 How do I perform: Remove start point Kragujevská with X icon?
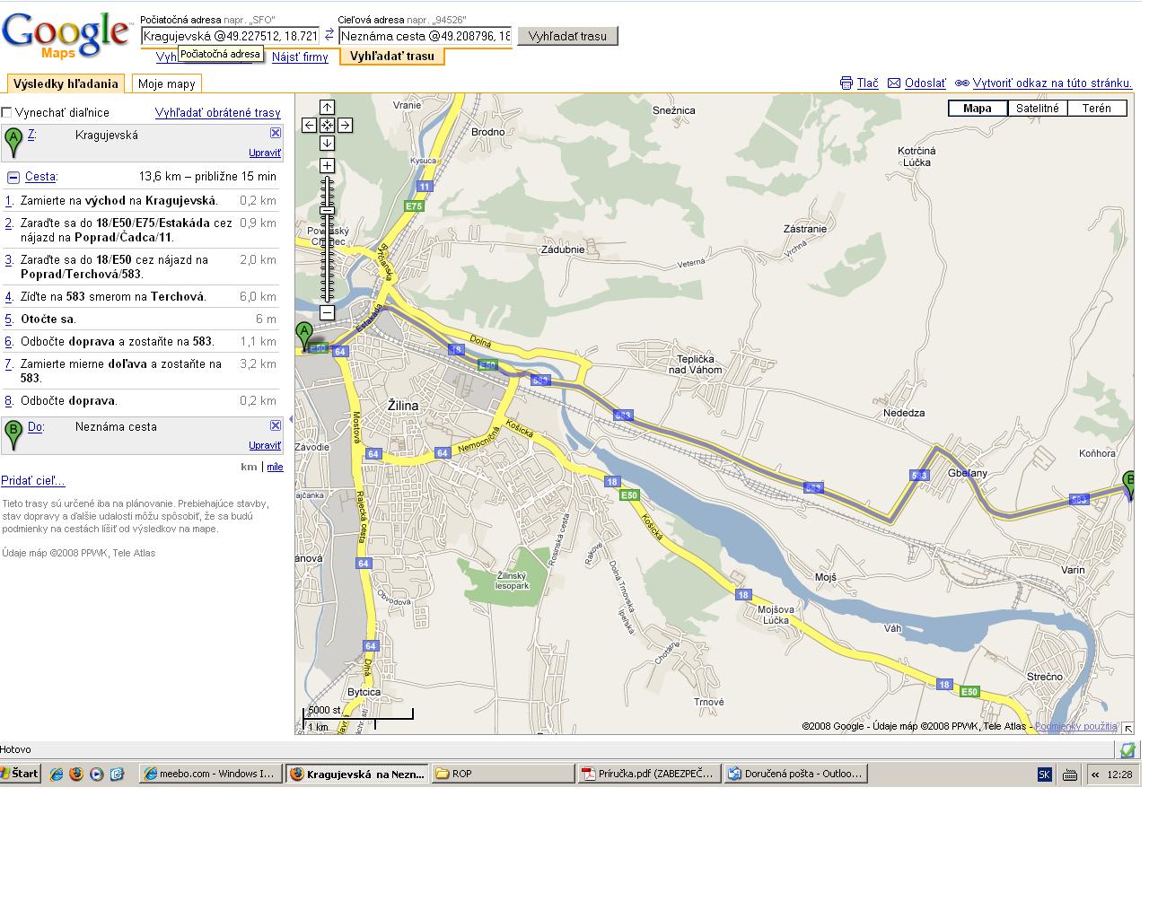coord(276,133)
